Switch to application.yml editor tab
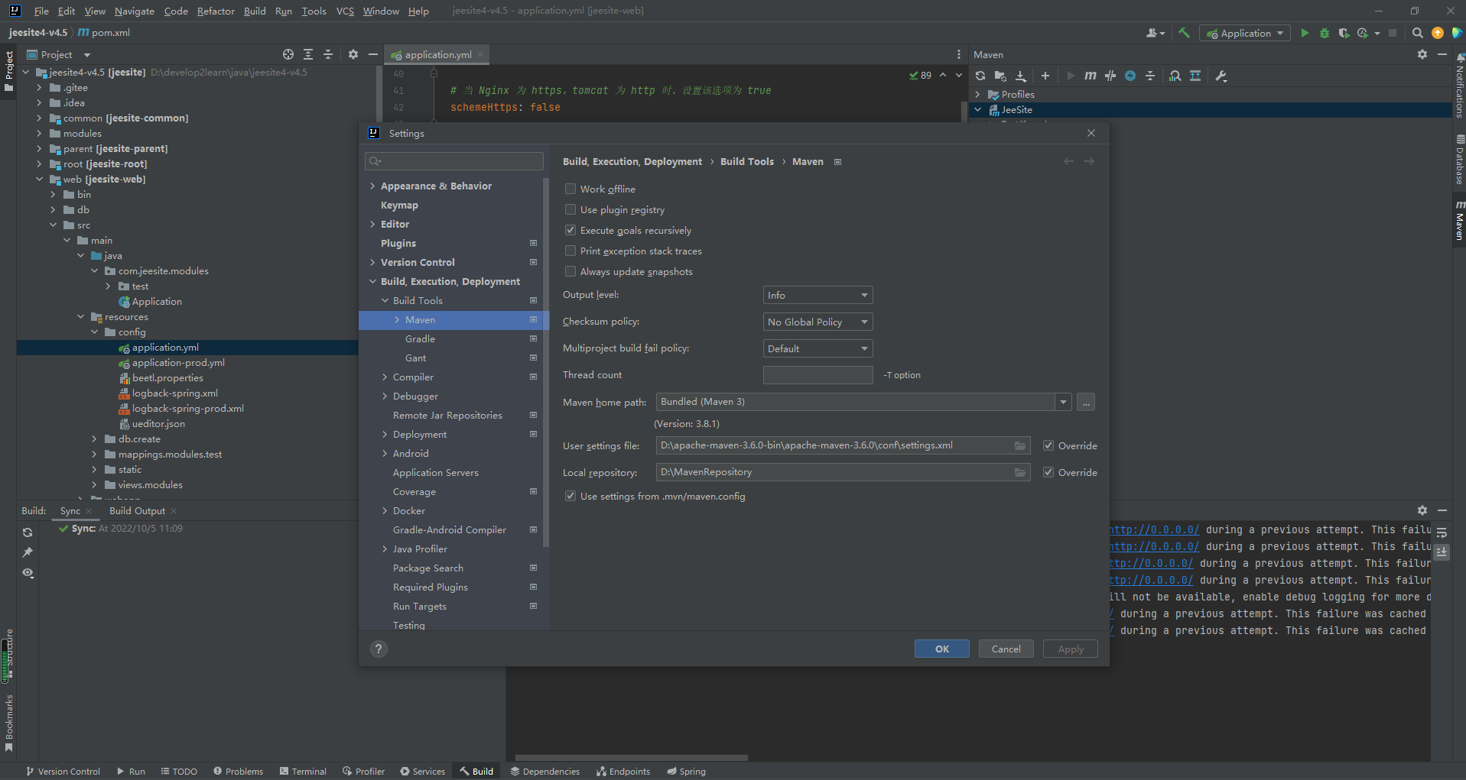This screenshot has height=780, width=1466. coord(437,54)
